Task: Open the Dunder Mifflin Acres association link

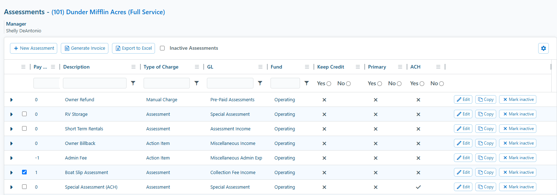Action: pyautogui.click(x=108, y=12)
